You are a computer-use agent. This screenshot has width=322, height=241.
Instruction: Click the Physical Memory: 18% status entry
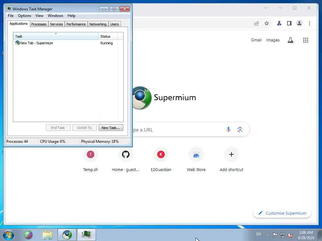pos(100,142)
